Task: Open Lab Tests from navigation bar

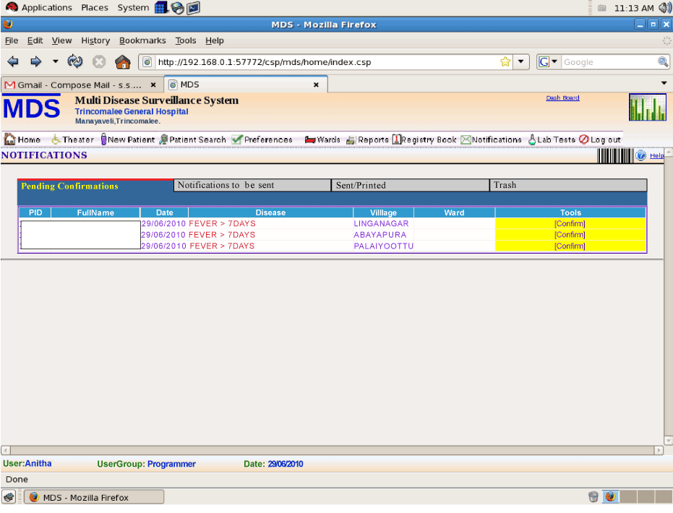Action: (552, 139)
